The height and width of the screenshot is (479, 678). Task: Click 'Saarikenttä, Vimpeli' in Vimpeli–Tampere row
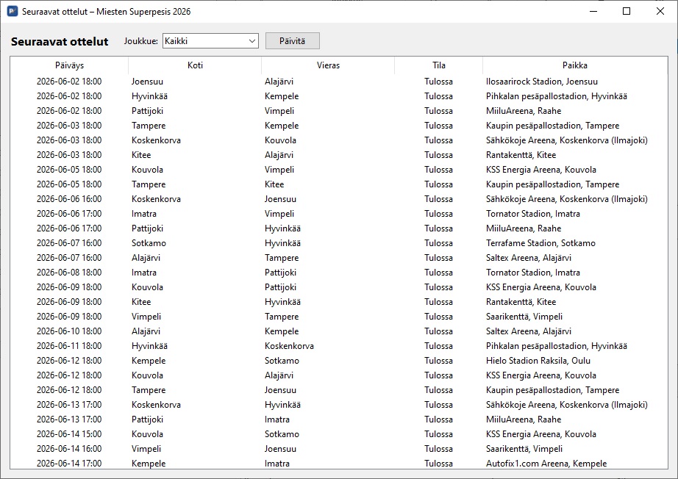tap(524, 316)
